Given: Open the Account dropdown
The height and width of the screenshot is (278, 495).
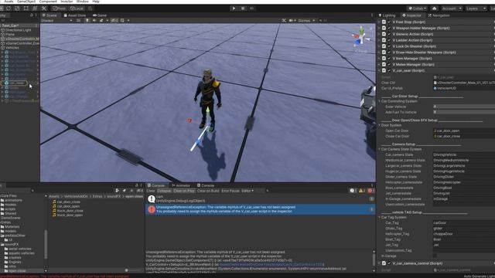Looking at the screenshot, I should point(452,8).
